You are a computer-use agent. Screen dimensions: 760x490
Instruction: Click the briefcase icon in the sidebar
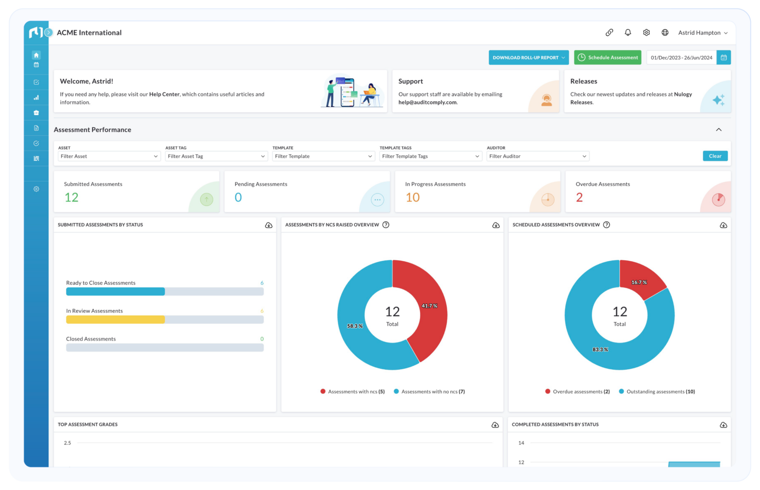pyautogui.click(x=36, y=113)
